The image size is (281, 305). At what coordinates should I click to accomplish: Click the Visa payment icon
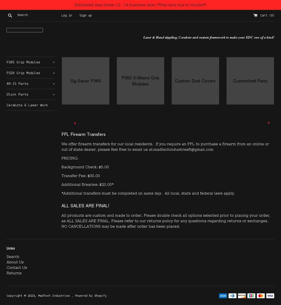(x=270, y=296)
